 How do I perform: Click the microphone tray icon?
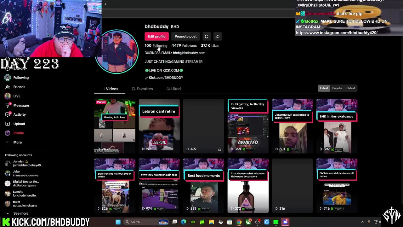[369, 222]
